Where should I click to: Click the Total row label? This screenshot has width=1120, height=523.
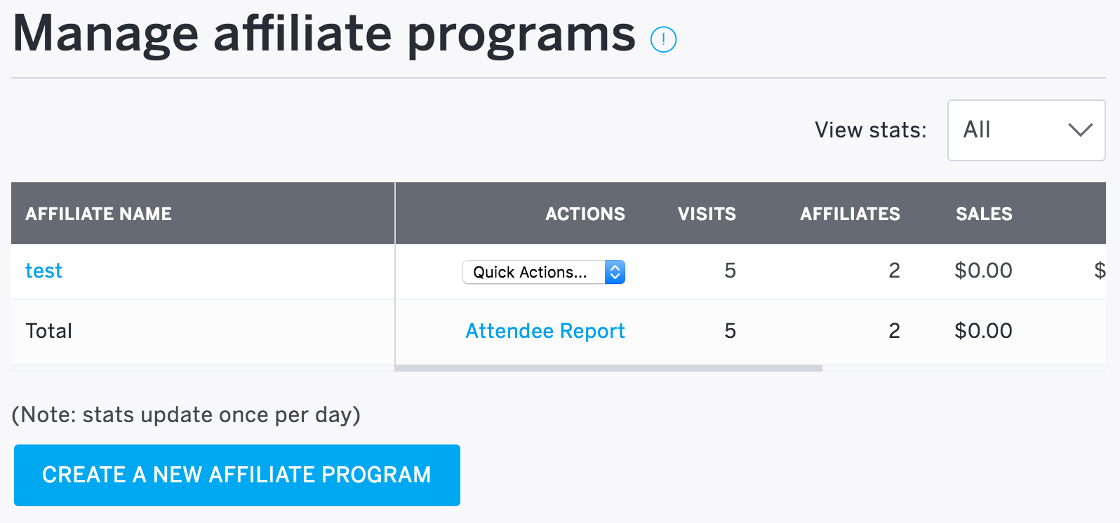tap(49, 331)
